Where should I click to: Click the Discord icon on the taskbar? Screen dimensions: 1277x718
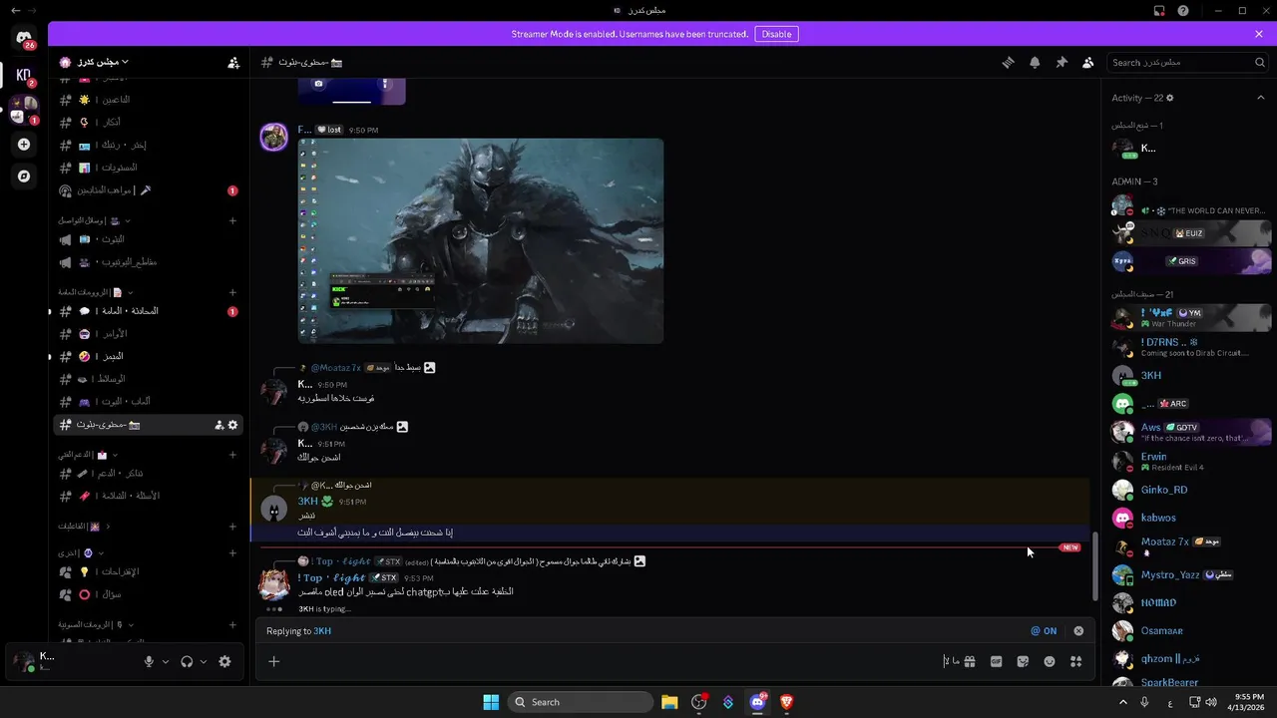[x=758, y=702]
